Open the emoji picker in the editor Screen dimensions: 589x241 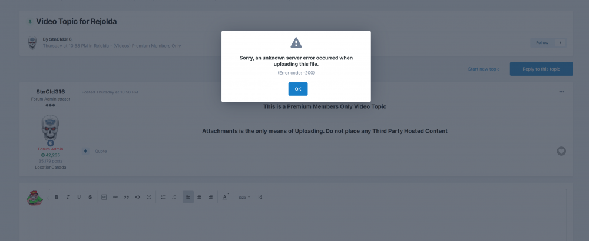click(x=149, y=197)
